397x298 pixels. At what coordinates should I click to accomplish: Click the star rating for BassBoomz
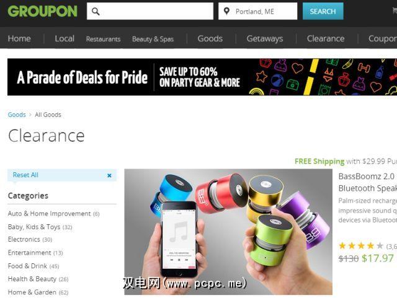coord(361,245)
